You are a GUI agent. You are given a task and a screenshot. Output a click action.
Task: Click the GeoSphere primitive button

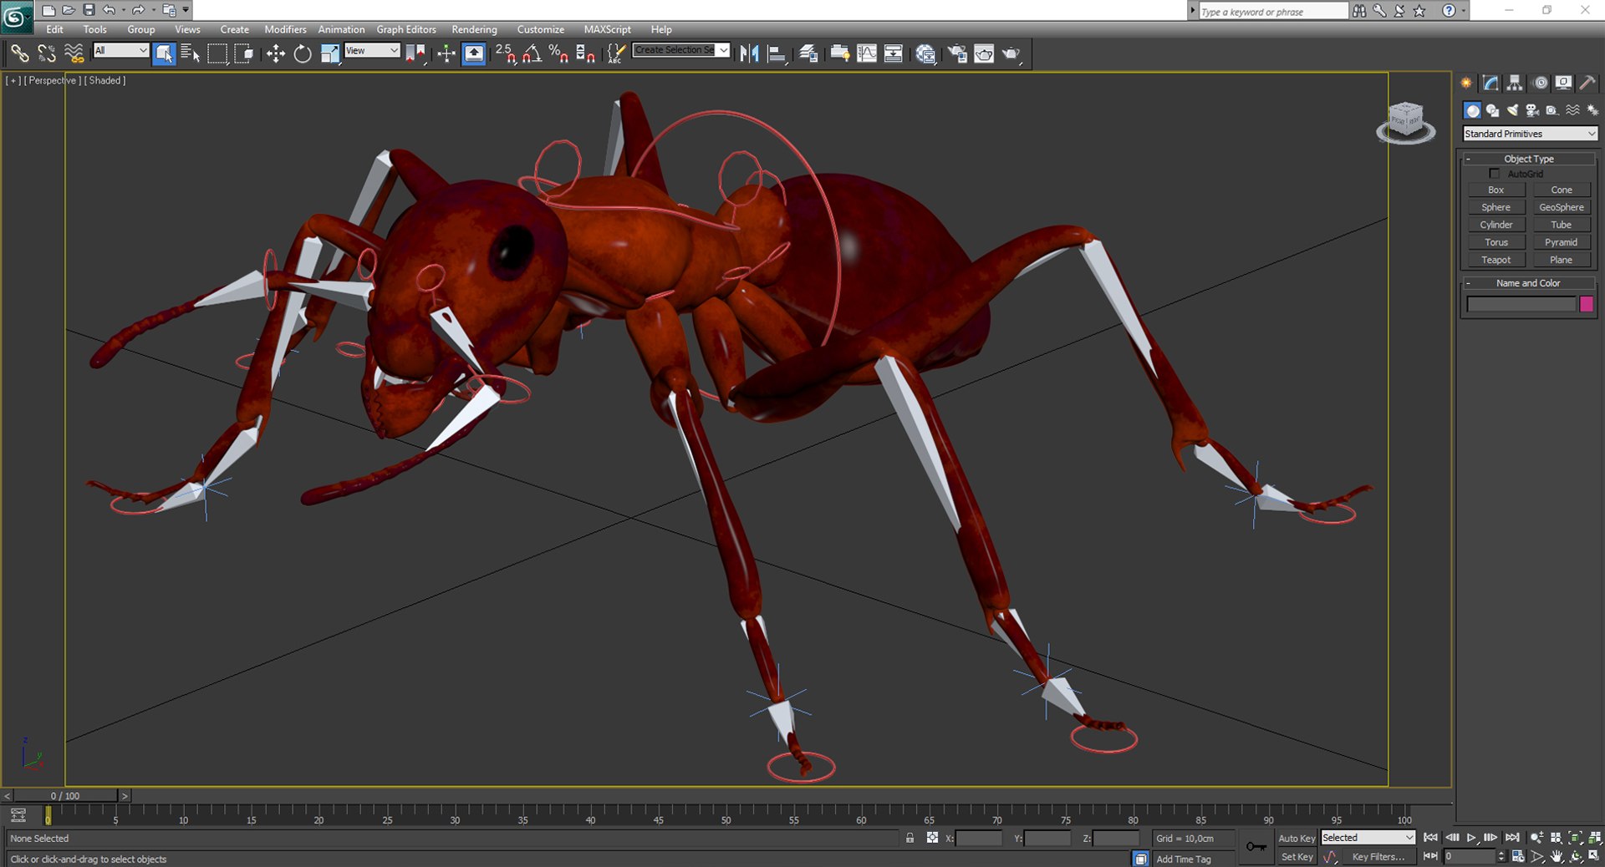1562,207
